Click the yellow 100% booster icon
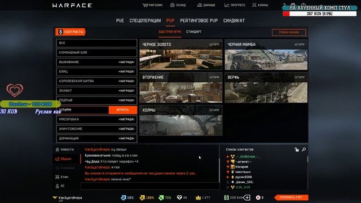 coord(142,197)
